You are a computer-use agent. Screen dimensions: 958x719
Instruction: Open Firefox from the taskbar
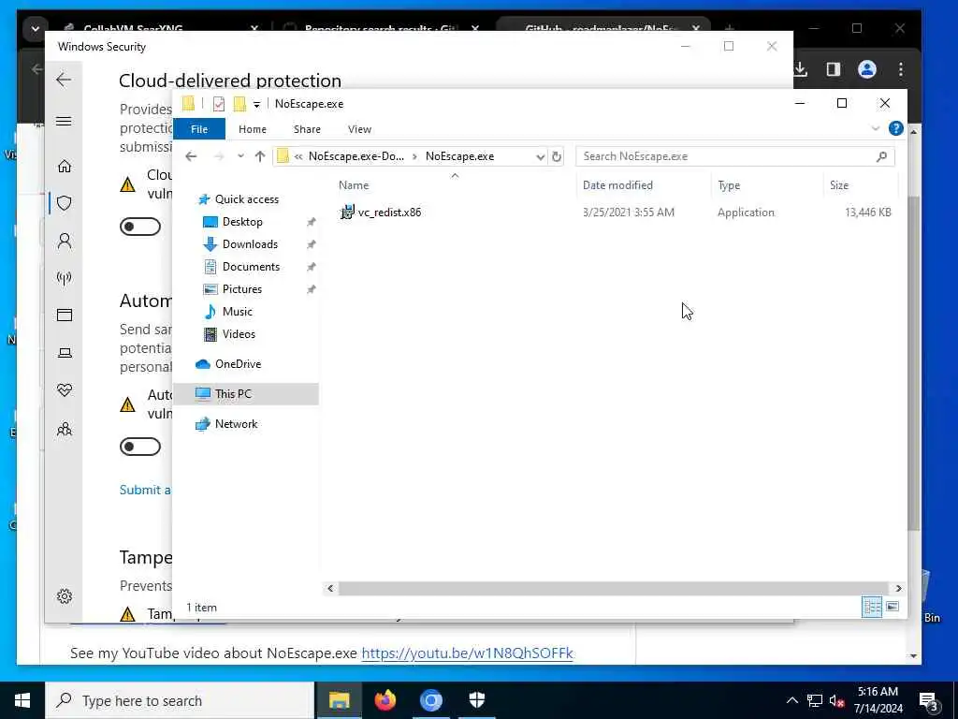pyautogui.click(x=385, y=700)
